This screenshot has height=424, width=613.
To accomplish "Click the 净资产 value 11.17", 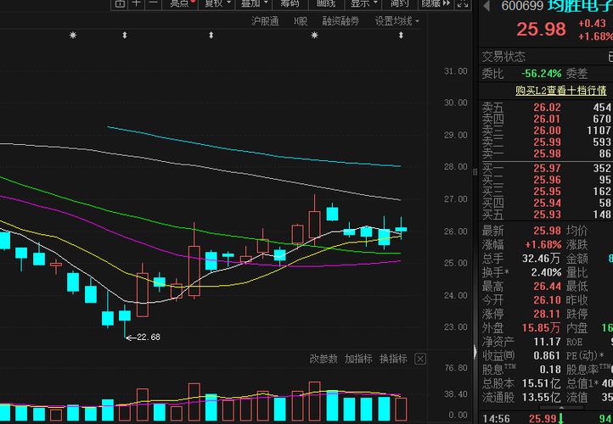I will click(x=547, y=342).
